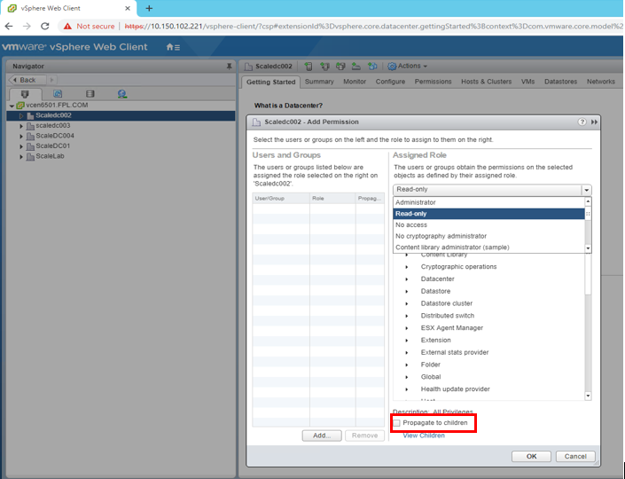Expand the Datacenter privilege group
This screenshot has width=625, height=479.
point(407,279)
